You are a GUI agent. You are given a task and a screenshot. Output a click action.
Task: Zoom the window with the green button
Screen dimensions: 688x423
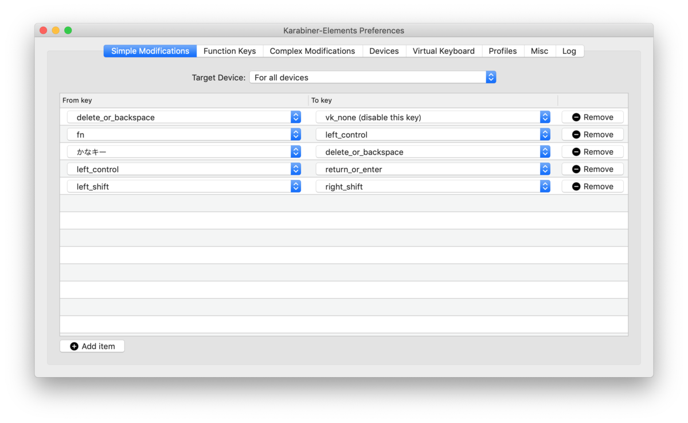click(68, 30)
